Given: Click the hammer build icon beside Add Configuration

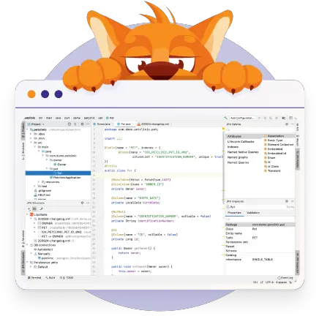Looking at the screenshot, I should coord(225,118).
